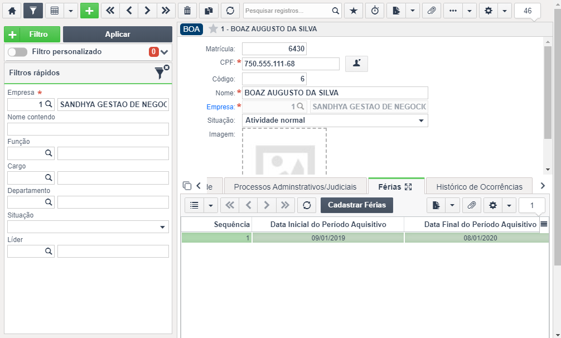The image size is (561, 338).
Task: Open the timer clock icon
Action: [375, 11]
